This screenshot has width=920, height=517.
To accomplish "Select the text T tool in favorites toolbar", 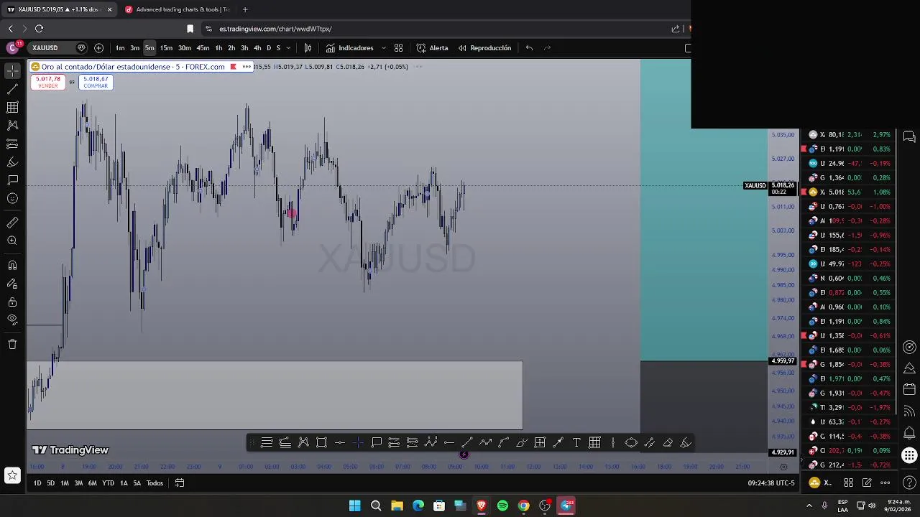I will coord(576,443).
